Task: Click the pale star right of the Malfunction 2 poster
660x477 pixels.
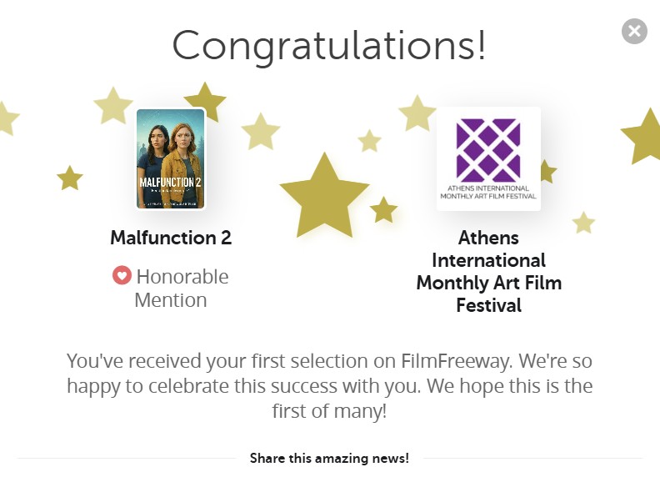Action: pos(261,132)
